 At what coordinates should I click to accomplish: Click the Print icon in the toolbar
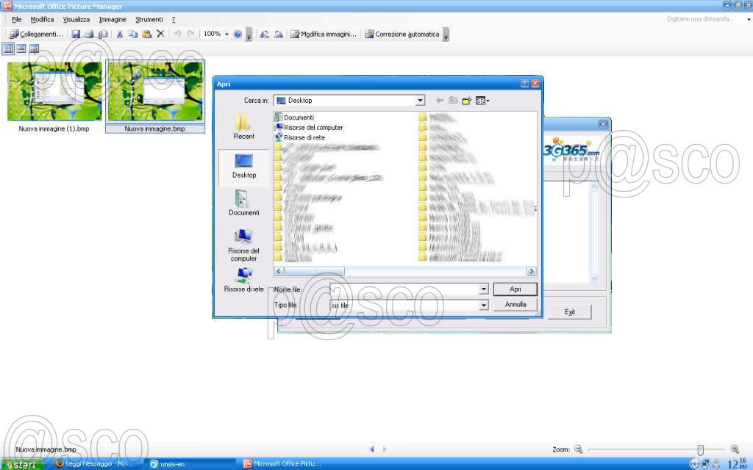click(89, 34)
